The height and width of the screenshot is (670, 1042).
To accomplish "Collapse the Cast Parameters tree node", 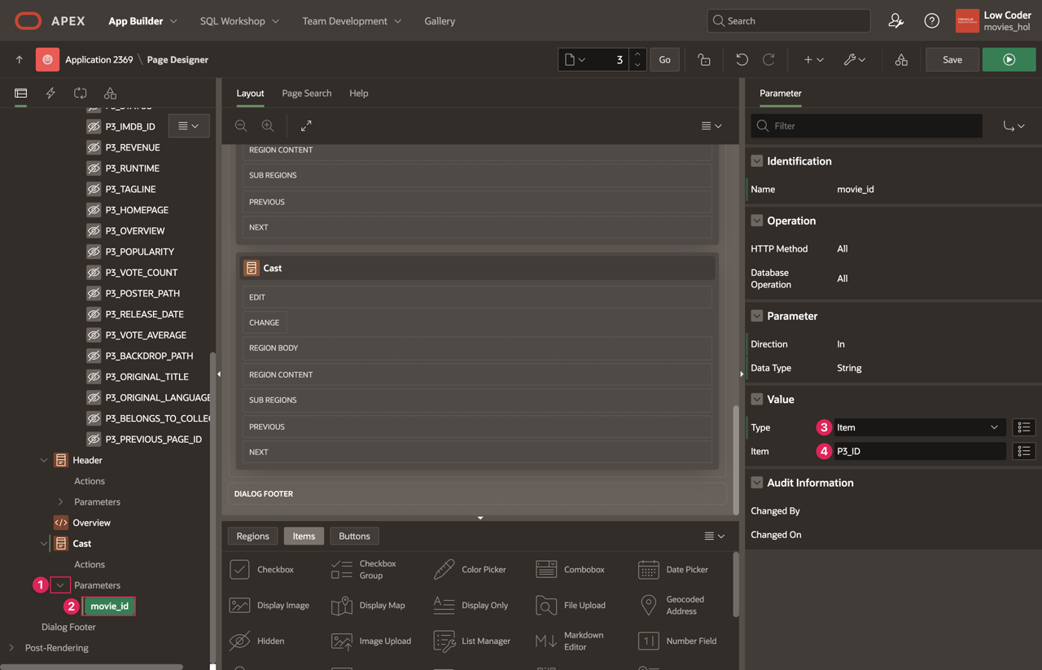I will [x=60, y=585].
